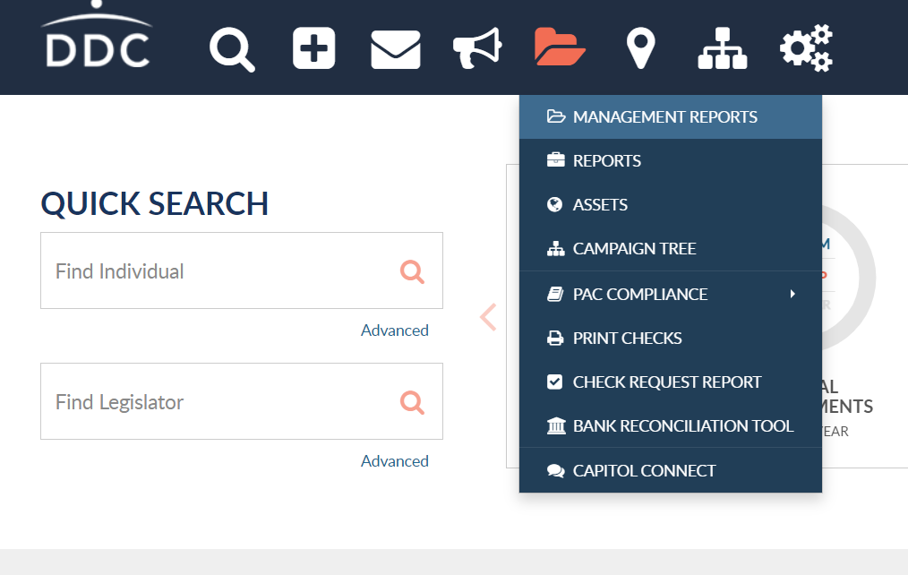908x575 pixels.
Task: Open Reports from dropdown menu
Action: (671, 161)
